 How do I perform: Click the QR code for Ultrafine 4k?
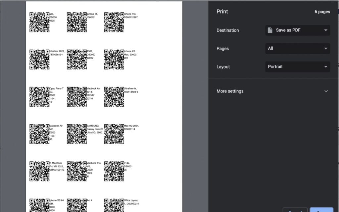114,97
